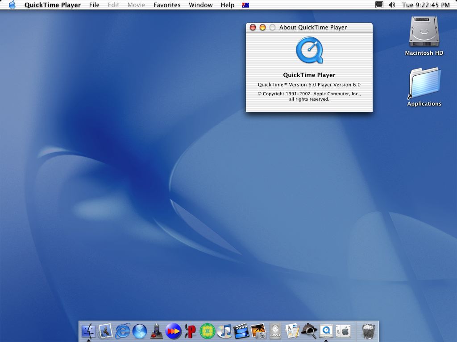Open iPhoto from the Dock
The height and width of the screenshot is (342, 457).
258,331
